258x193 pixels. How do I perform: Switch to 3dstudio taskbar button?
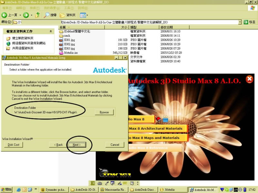(x=173, y=190)
